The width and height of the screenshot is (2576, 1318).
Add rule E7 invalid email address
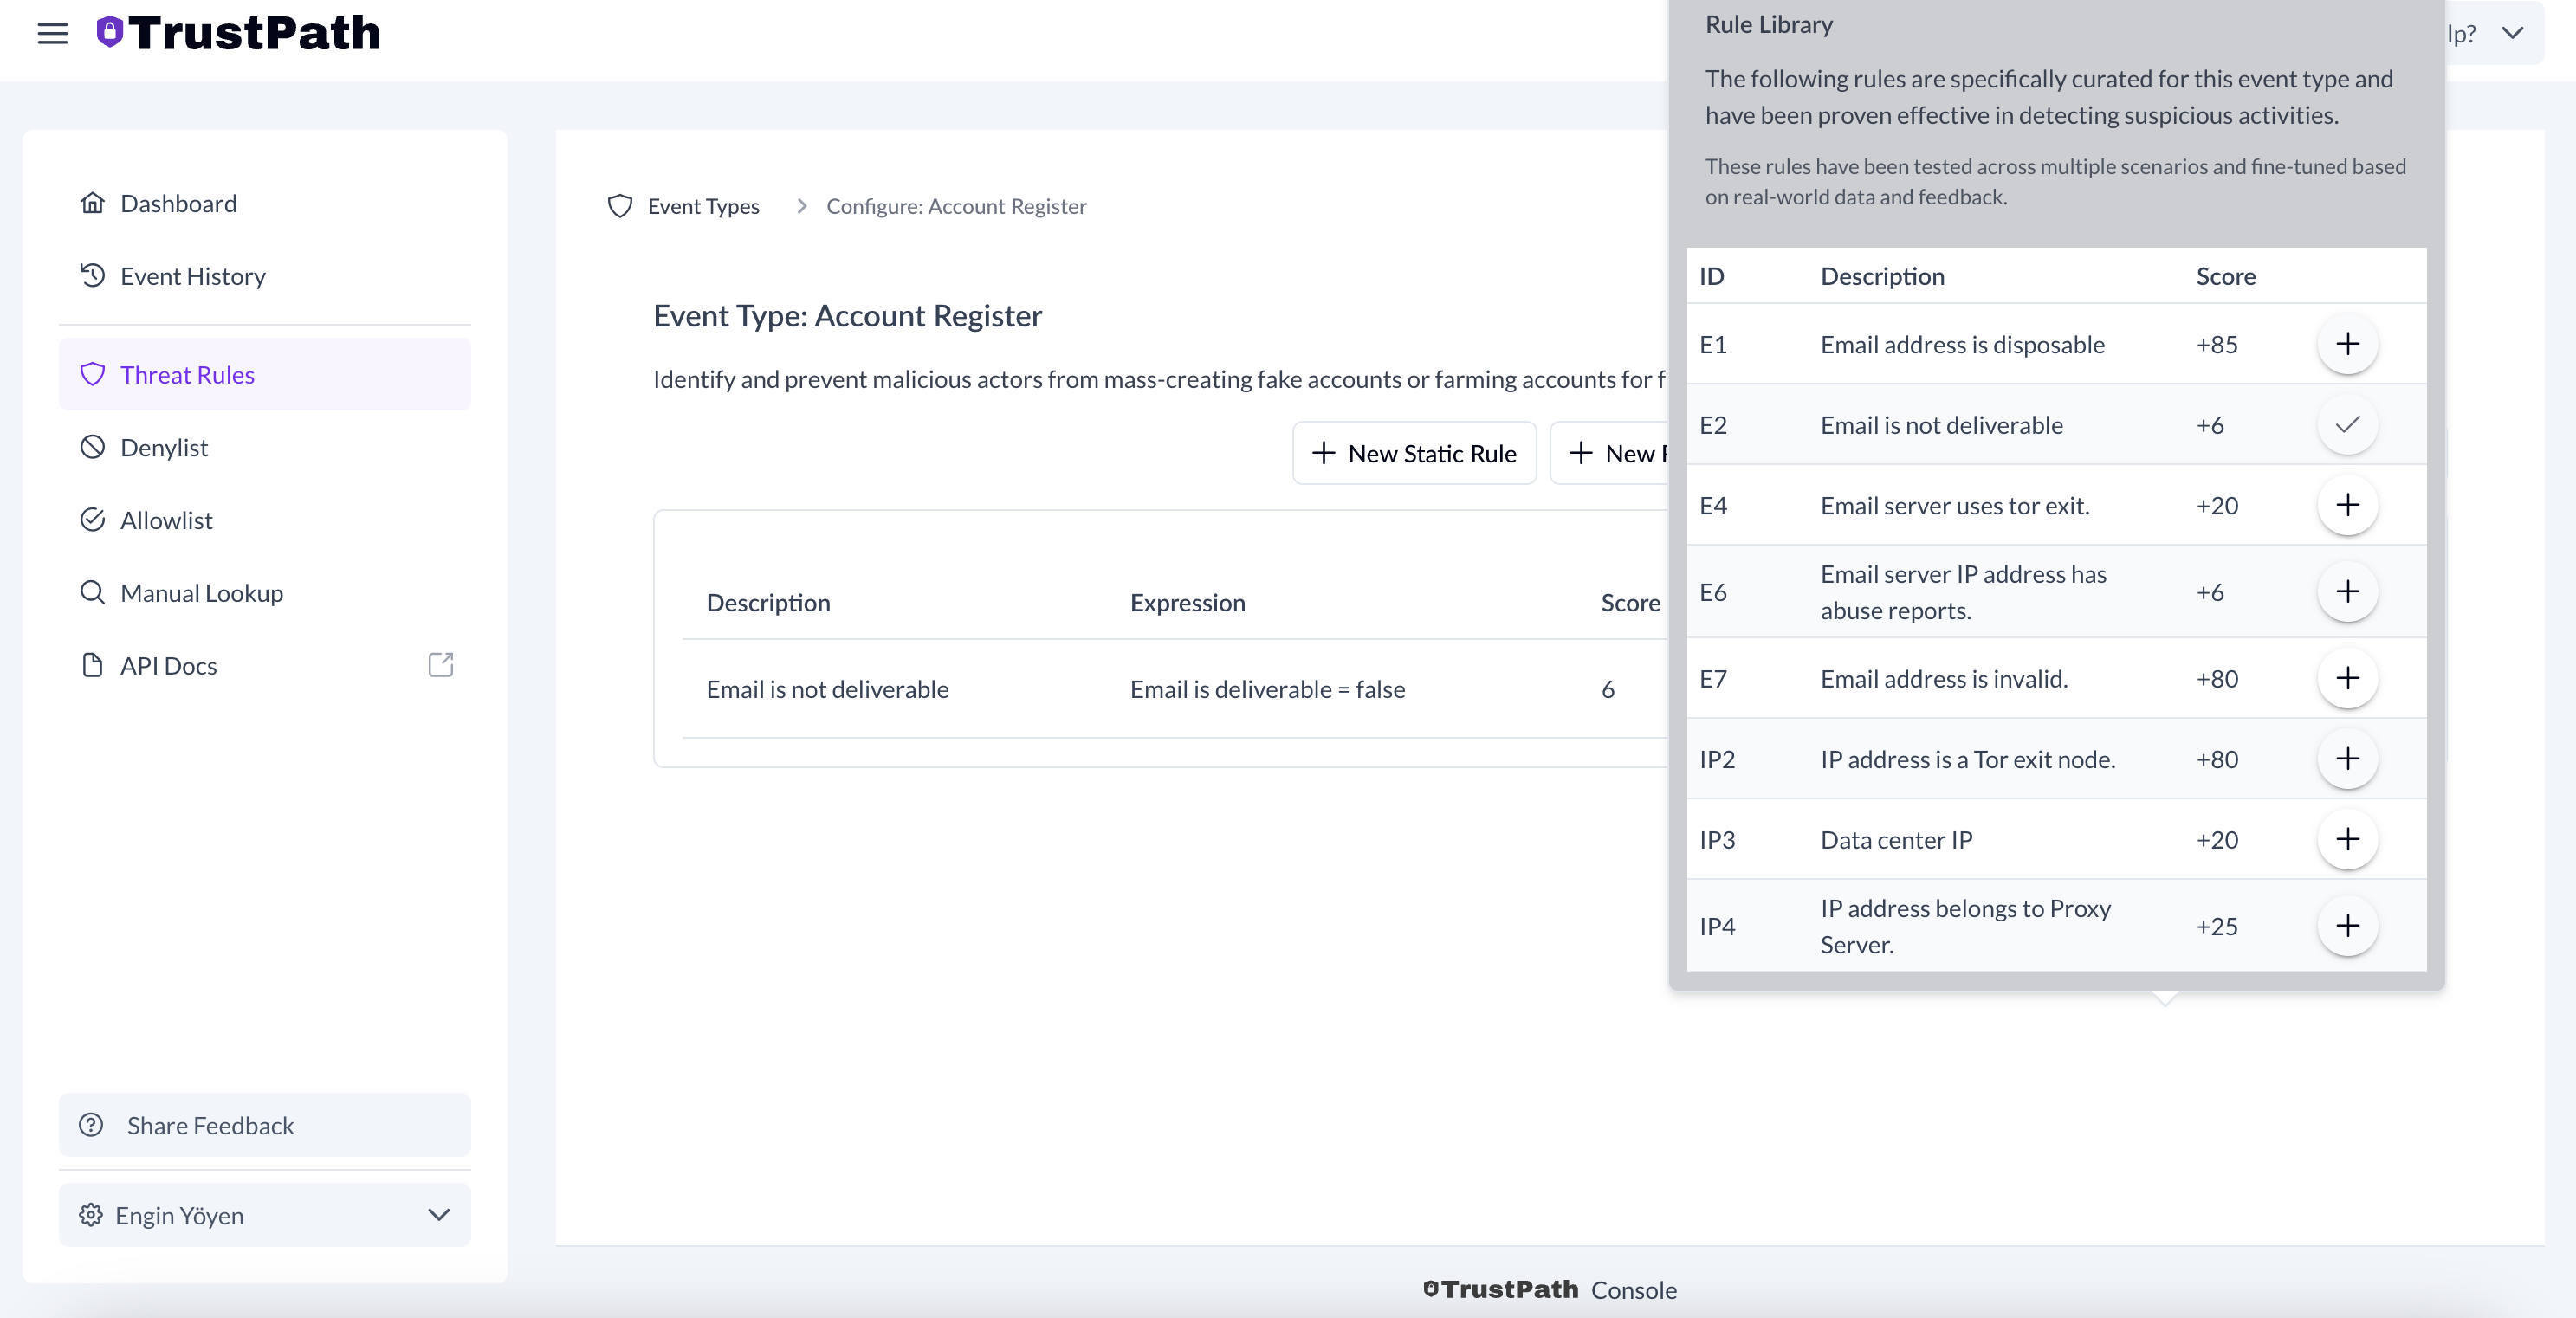2349,678
